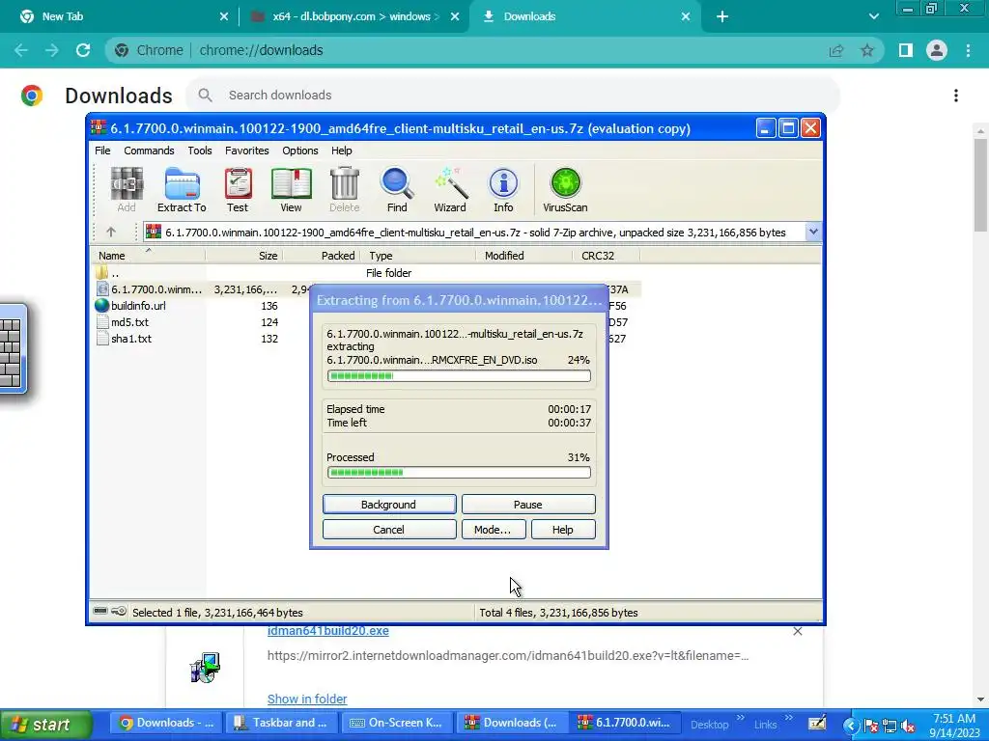This screenshot has height=741, width=989.
Task: Open the Favorites menu
Action: click(246, 151)
